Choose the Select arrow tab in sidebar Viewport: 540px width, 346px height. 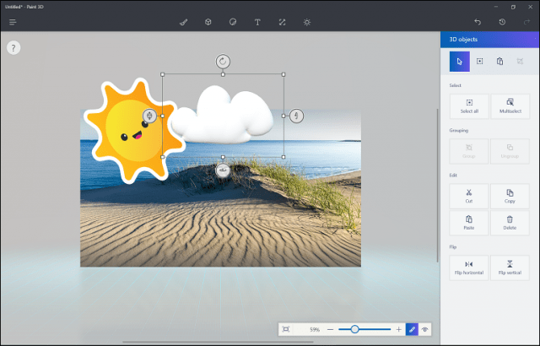[x=459, y=62]
